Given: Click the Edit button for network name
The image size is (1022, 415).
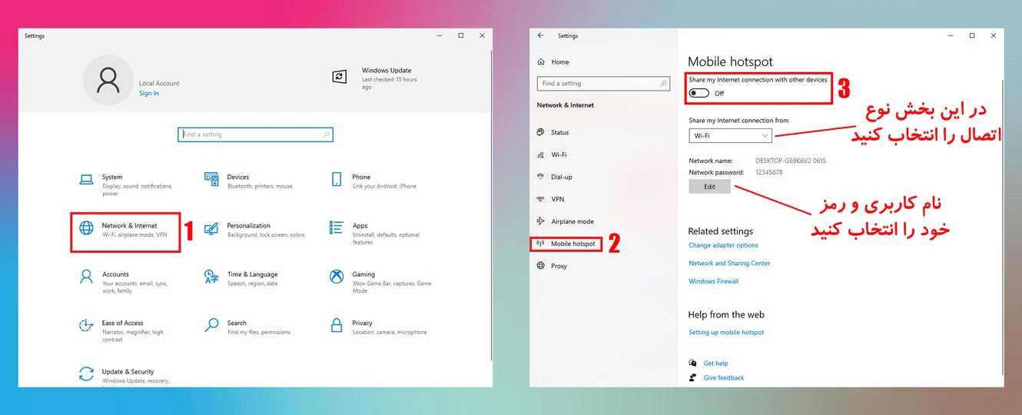Looking at the screenshot, I should click(x=710, y=187).
